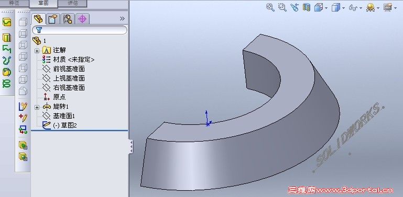The height and width of the screenshot is (197, 403).
Task: Click the grayed cube icon with cut corner
Action: 23,91
